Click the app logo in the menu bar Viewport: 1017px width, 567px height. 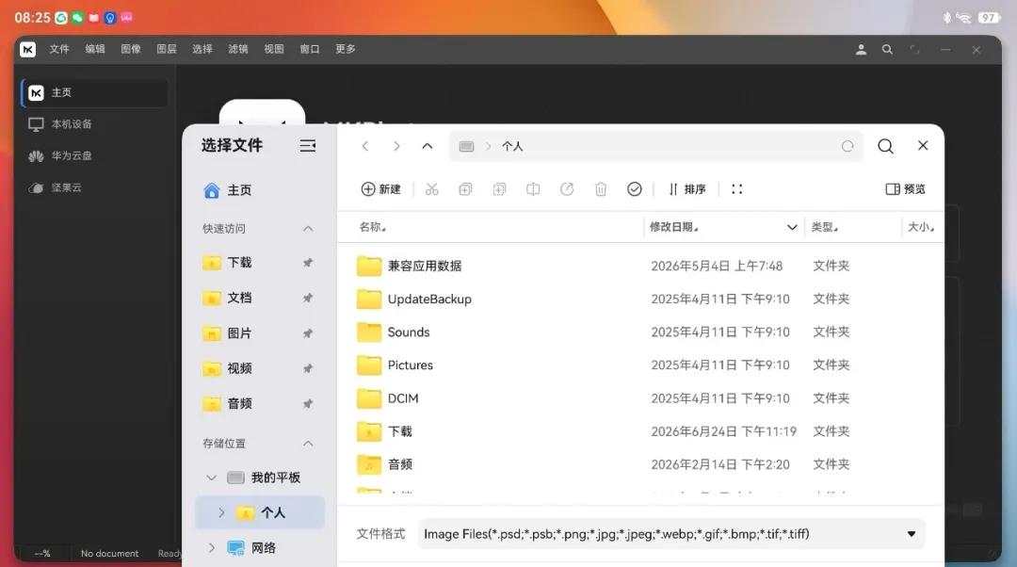[28, 49]
